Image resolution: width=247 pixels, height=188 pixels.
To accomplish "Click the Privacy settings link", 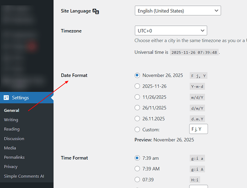I will point(11,167).
